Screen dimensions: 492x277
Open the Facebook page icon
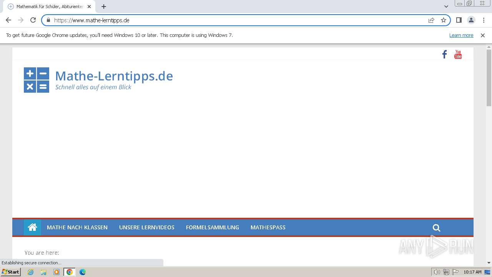tap(444, 55)
